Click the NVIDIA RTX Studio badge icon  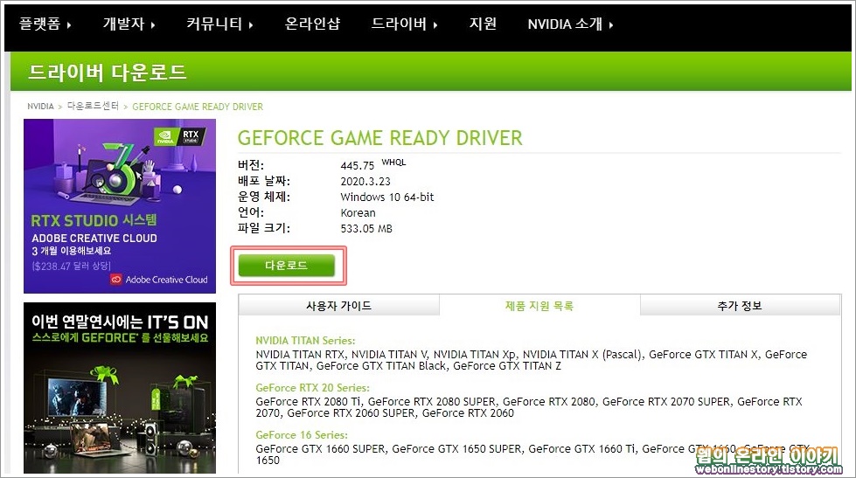(179, 136)
